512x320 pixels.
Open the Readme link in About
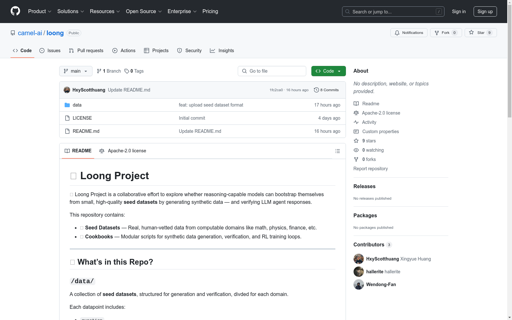[x=366, y=104]
